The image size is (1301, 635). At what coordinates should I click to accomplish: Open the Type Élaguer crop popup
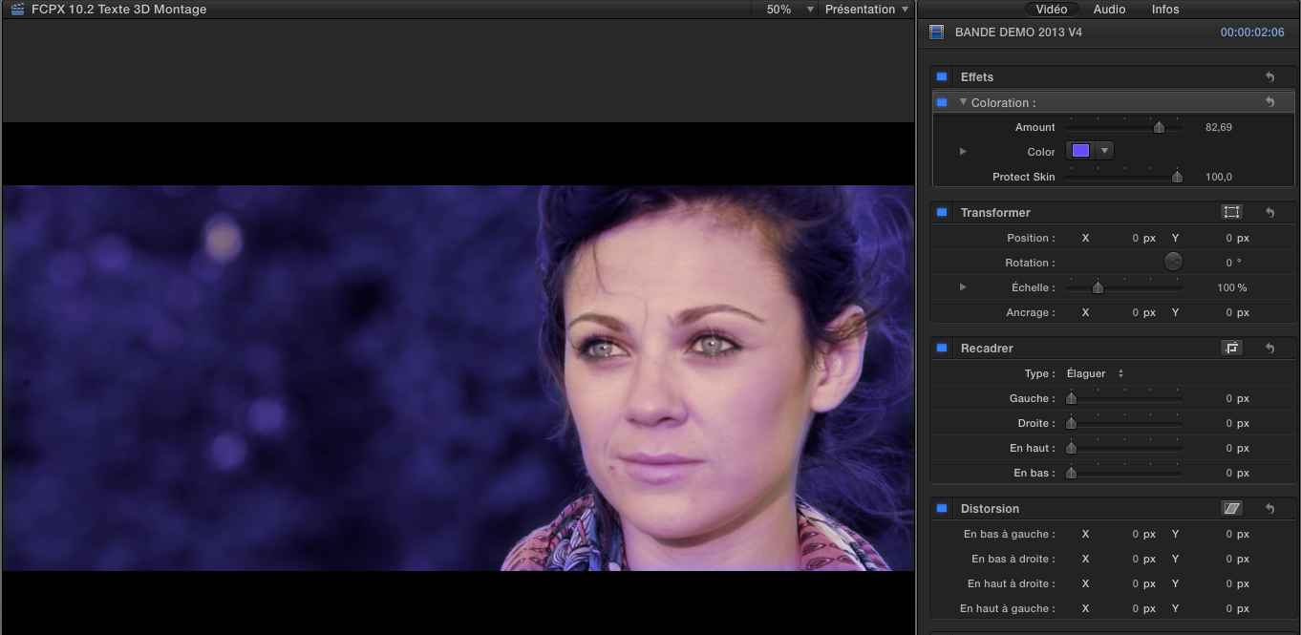[1095, 373]
